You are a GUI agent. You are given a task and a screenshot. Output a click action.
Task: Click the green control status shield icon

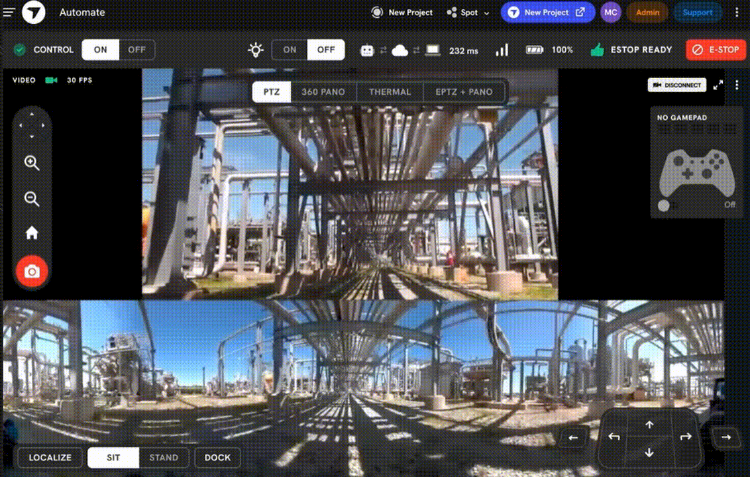tap(20, 50)
